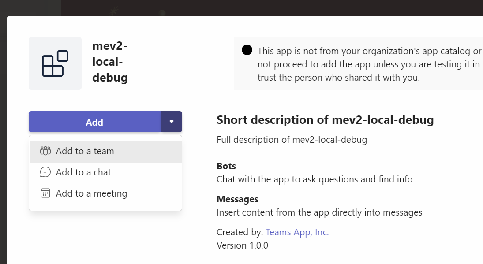The width and height of the screenshot is (483, 264).
Task: Collapse the Add menu by clicking its arrow
Action: (172, 122)
